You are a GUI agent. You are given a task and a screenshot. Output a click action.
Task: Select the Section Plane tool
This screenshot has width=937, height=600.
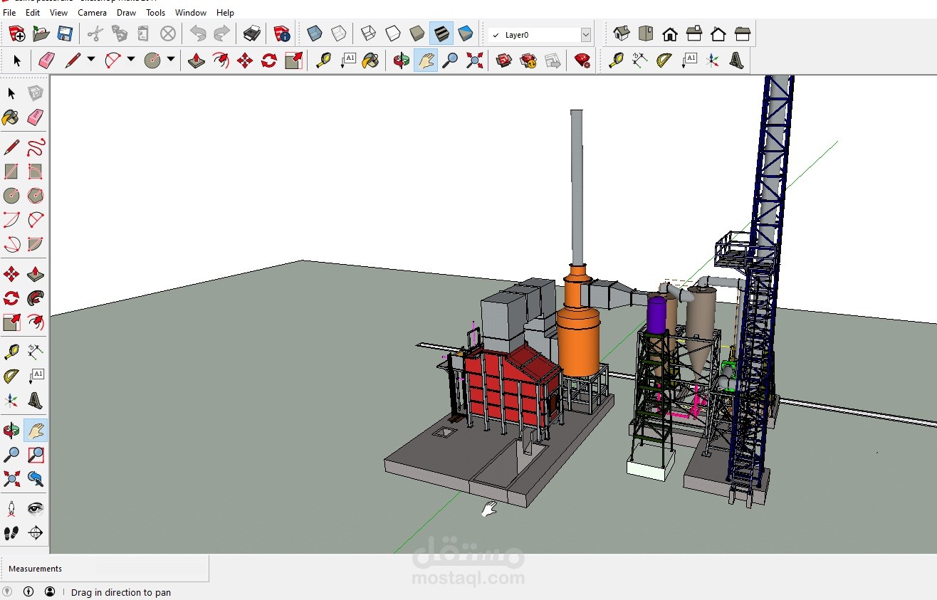pos(36,533)
